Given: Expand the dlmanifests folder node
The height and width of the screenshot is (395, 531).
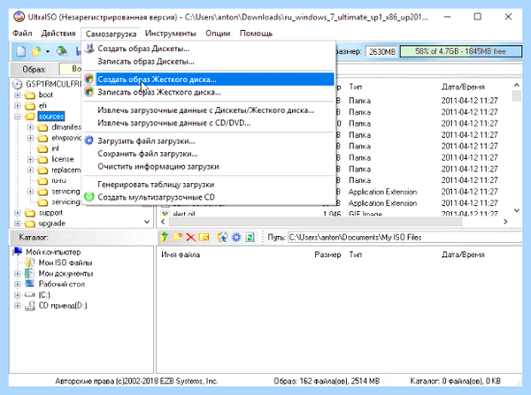Looking at the screenshot, I should click(x=30, y=127).
